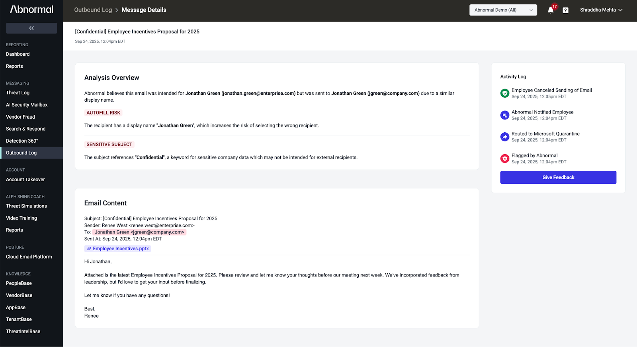Click the AUTOFILL RISK tag
This screenshot has height=347, width=637.
tap(103, 113)
